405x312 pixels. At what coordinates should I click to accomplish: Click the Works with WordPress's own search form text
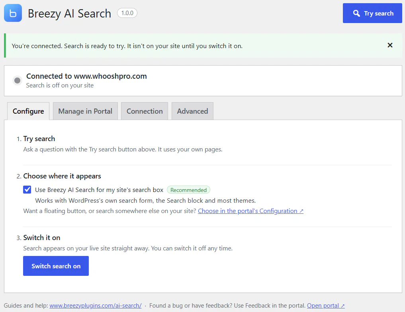[145, 201]
